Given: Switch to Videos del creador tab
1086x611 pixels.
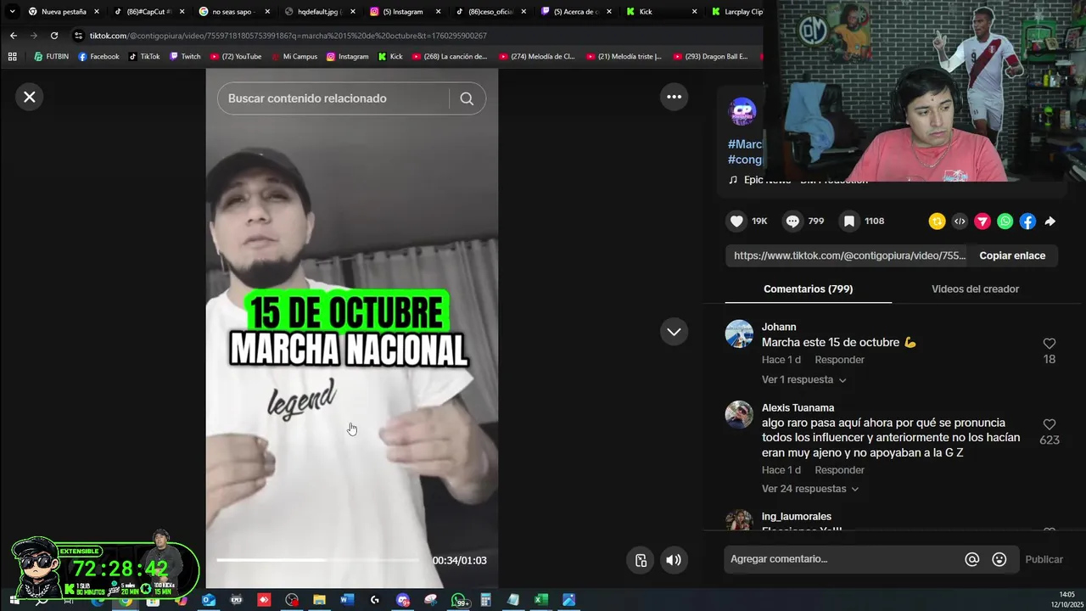Looking at the screenshot, I should [x=975, y=289].
